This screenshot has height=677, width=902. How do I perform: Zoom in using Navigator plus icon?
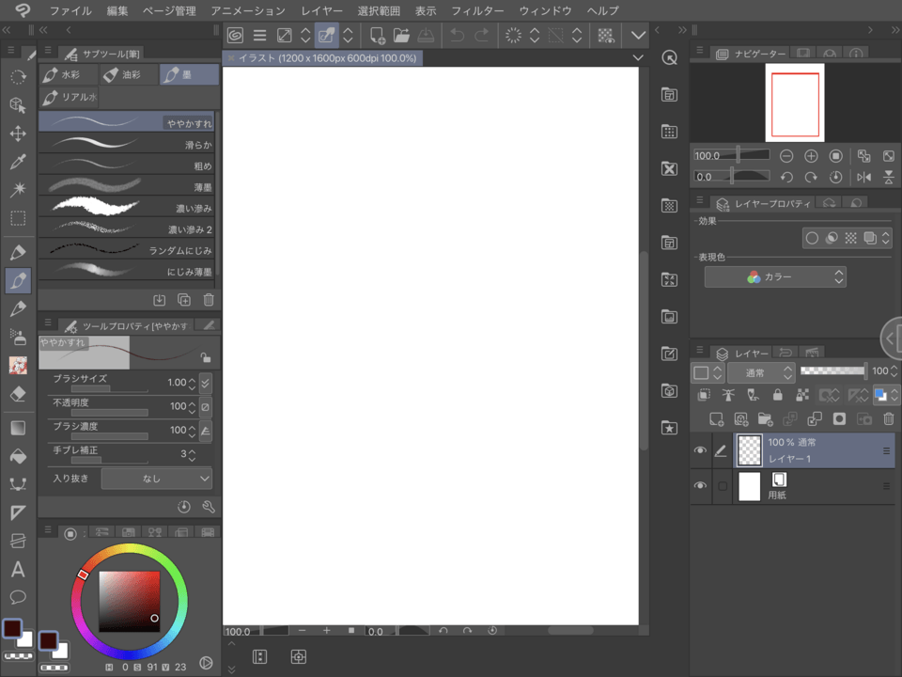click(x=811, y=156)
